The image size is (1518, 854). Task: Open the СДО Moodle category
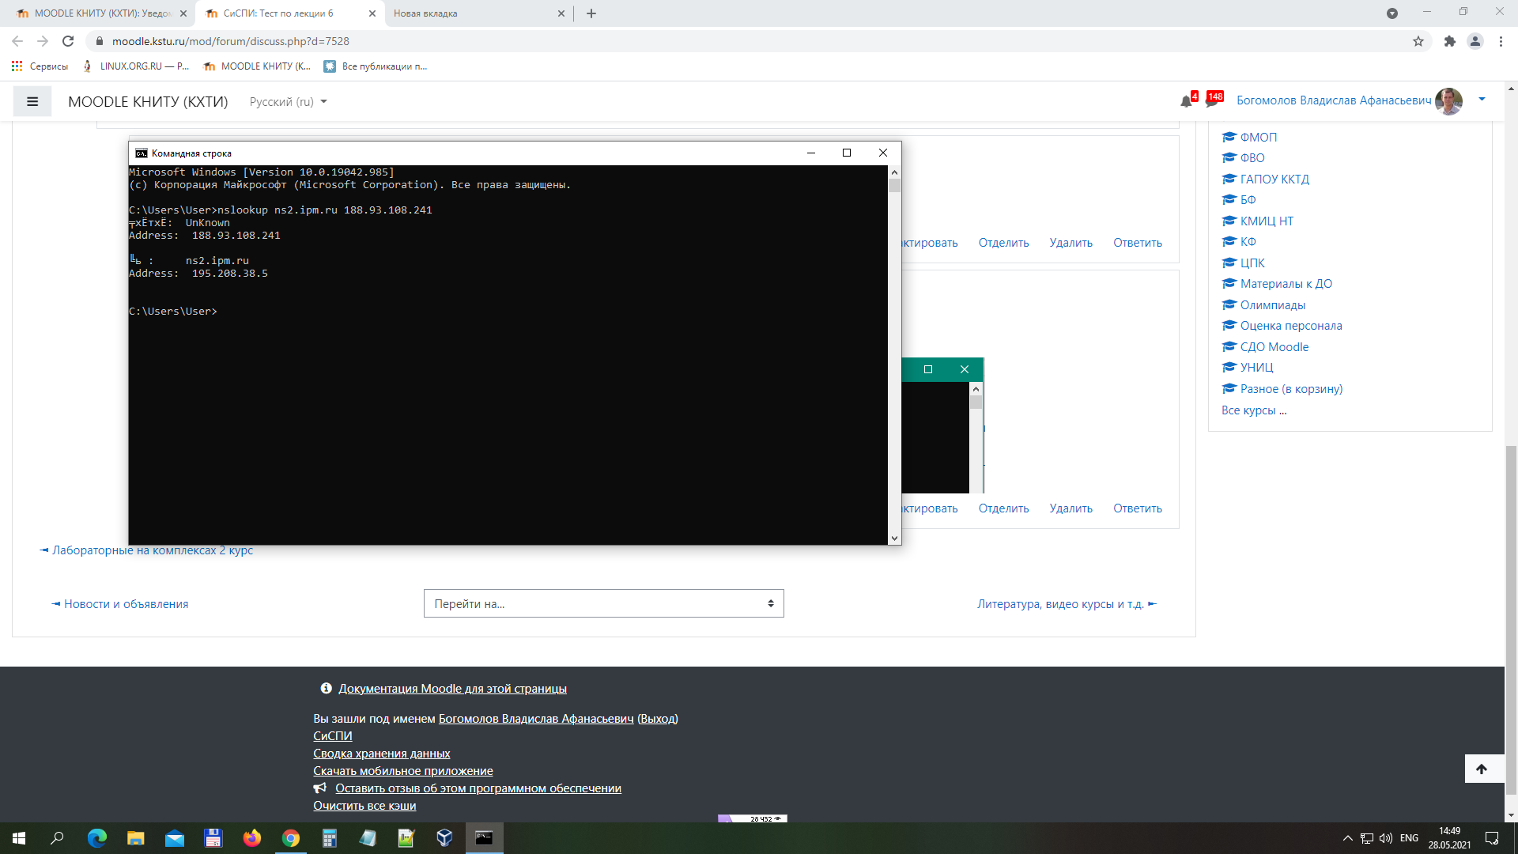pyautogui.click(x=1274, y=347)
